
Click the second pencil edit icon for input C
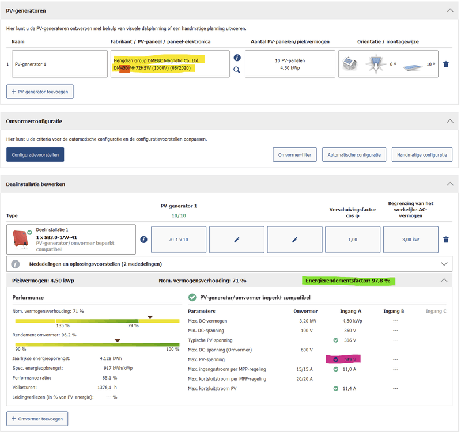294,240
